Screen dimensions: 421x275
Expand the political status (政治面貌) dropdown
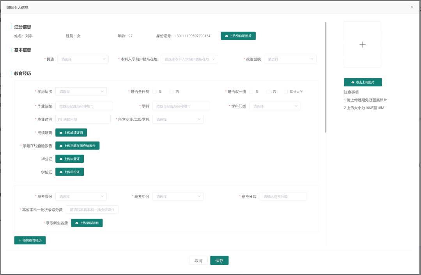(290, 59)
